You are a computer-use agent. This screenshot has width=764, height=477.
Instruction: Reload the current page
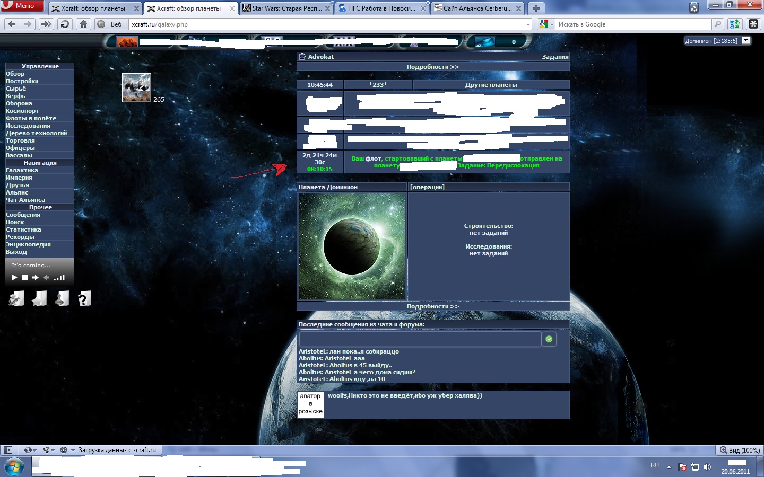[65, 24]
